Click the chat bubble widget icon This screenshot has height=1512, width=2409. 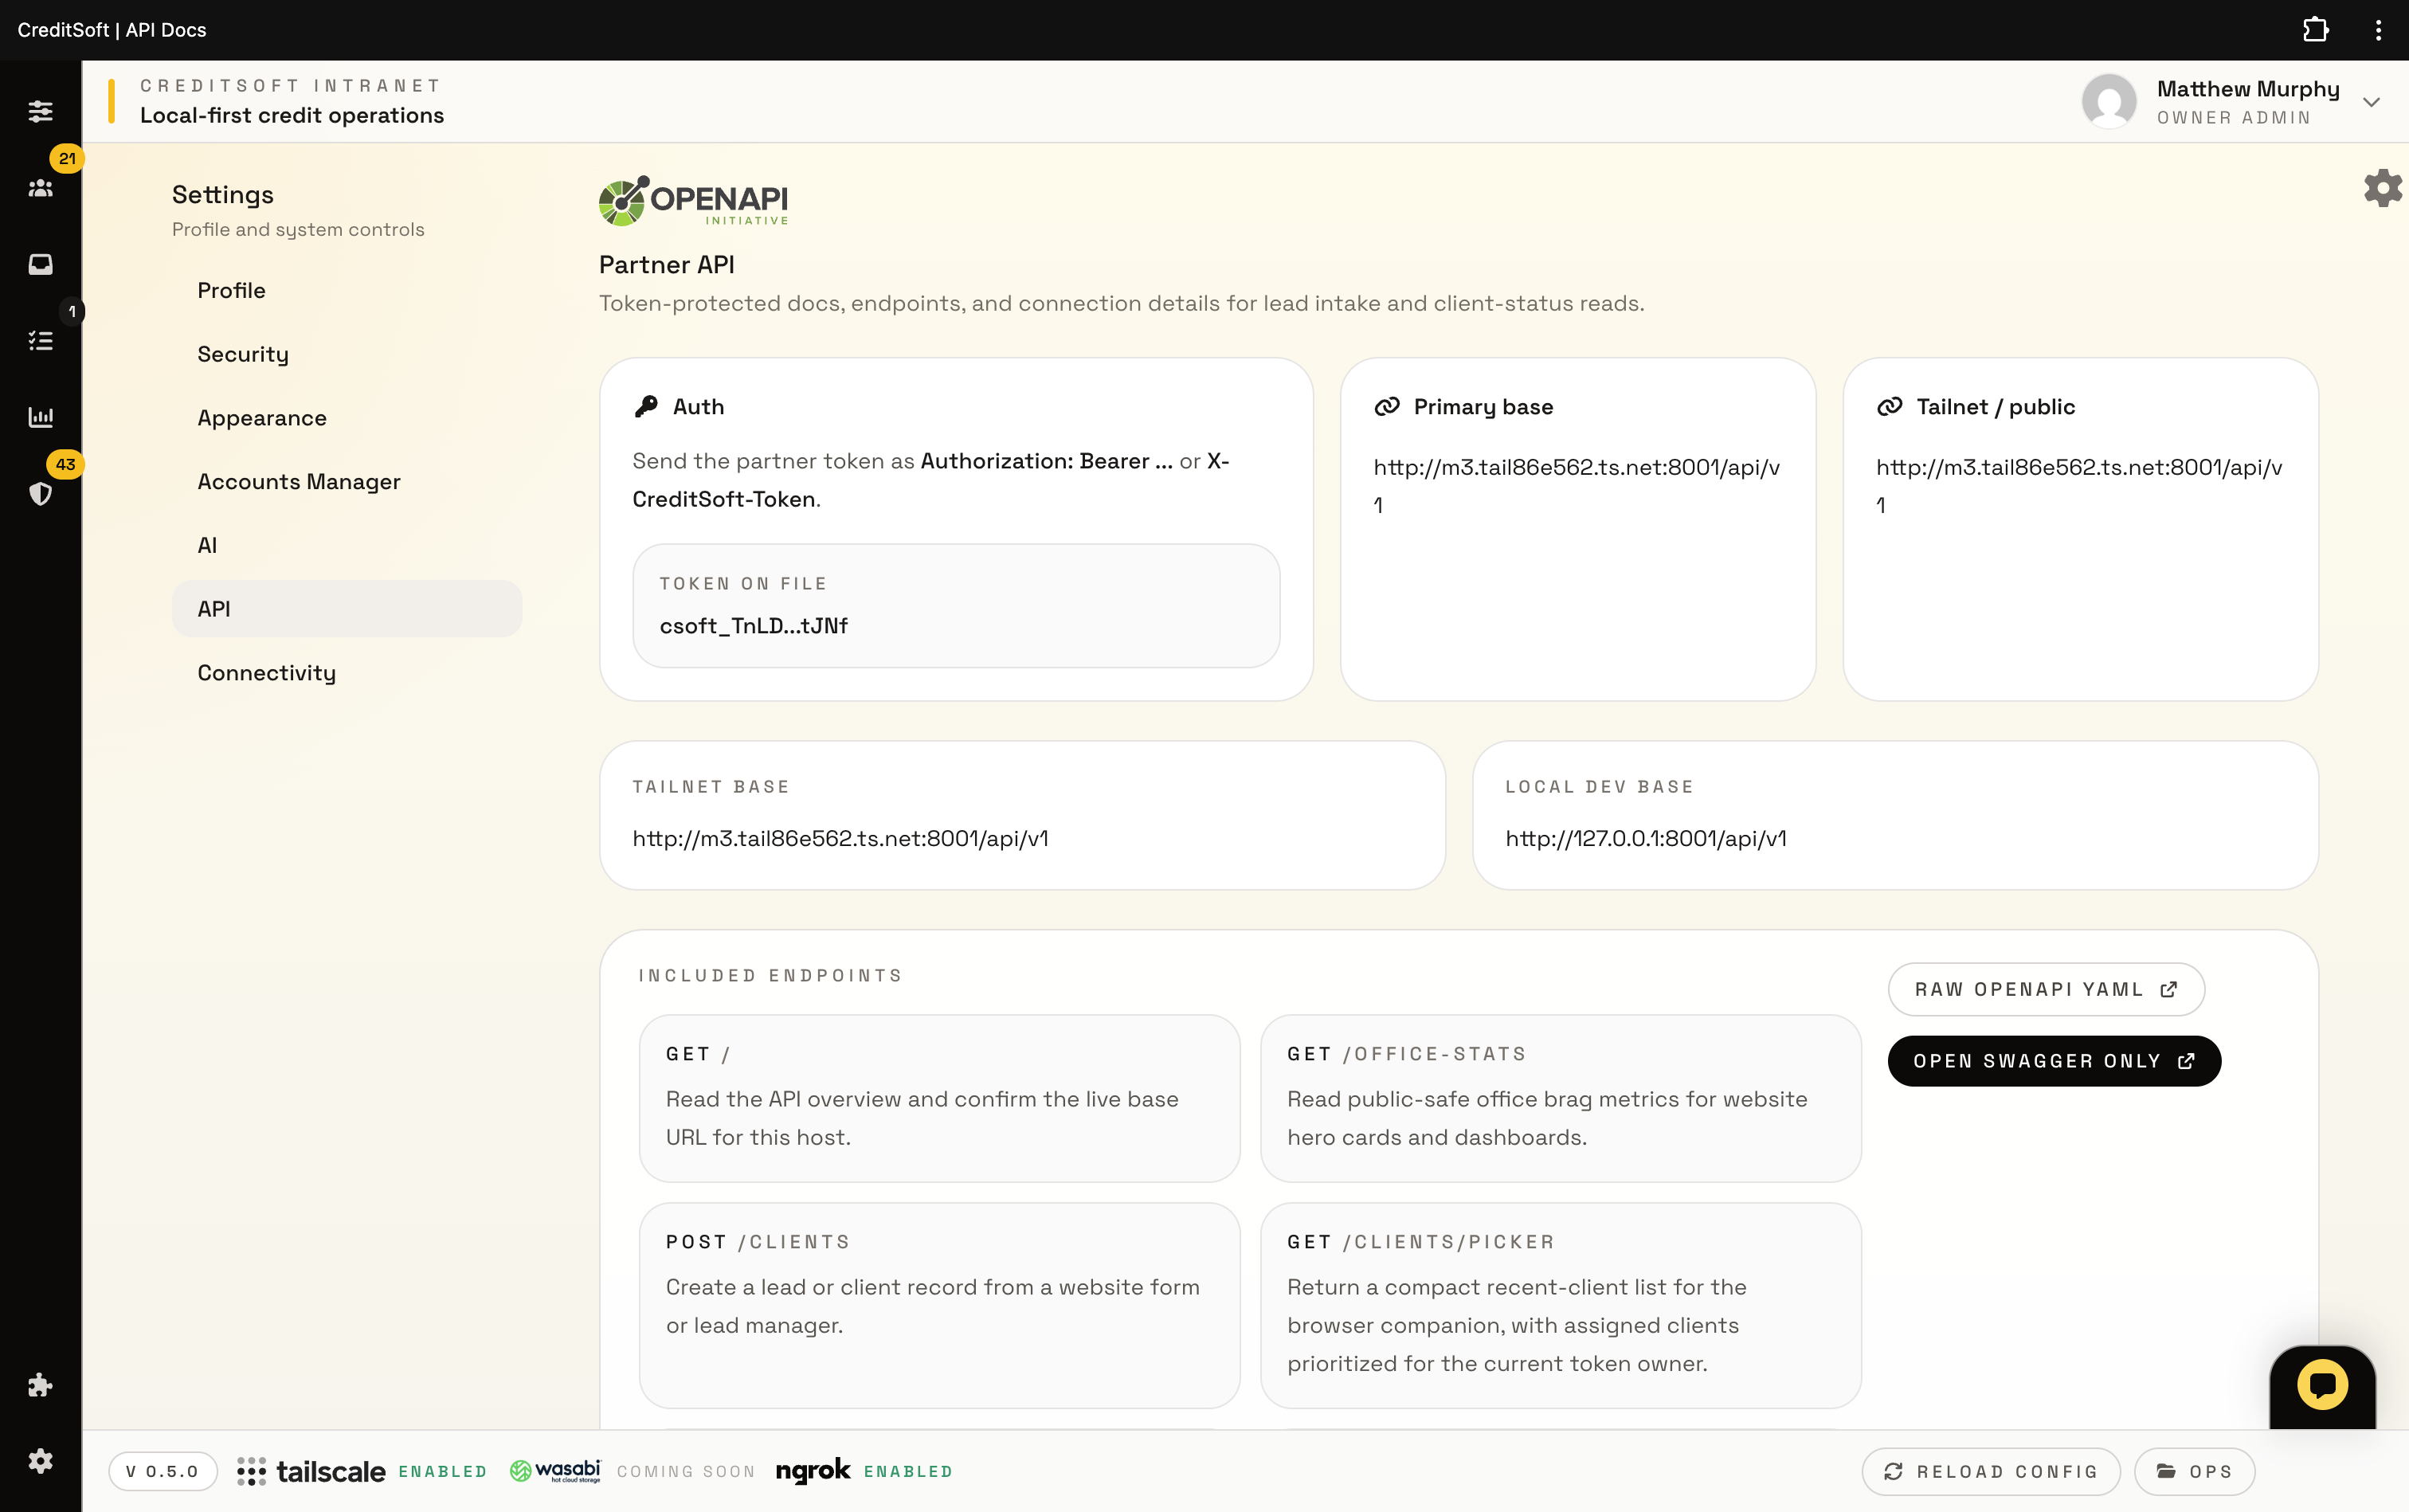coord(2322,1385)
